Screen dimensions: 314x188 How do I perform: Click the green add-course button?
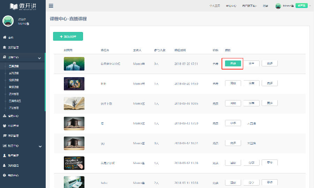[x=68, y=36]
